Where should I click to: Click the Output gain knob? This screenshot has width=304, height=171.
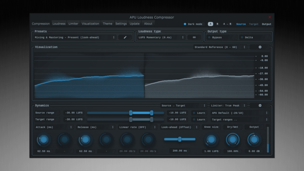pos(254,140)
